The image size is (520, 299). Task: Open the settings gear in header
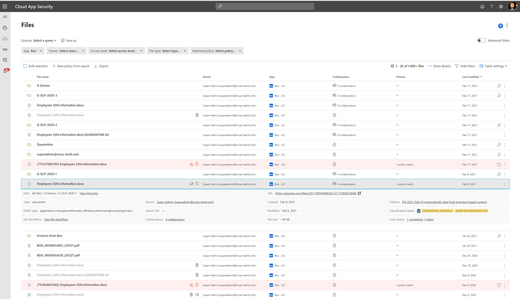click(501, 7)
